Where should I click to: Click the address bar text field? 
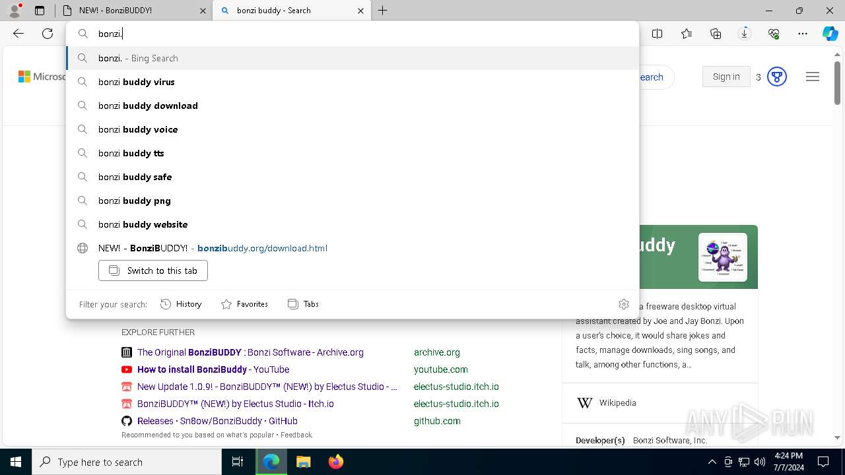353,34
